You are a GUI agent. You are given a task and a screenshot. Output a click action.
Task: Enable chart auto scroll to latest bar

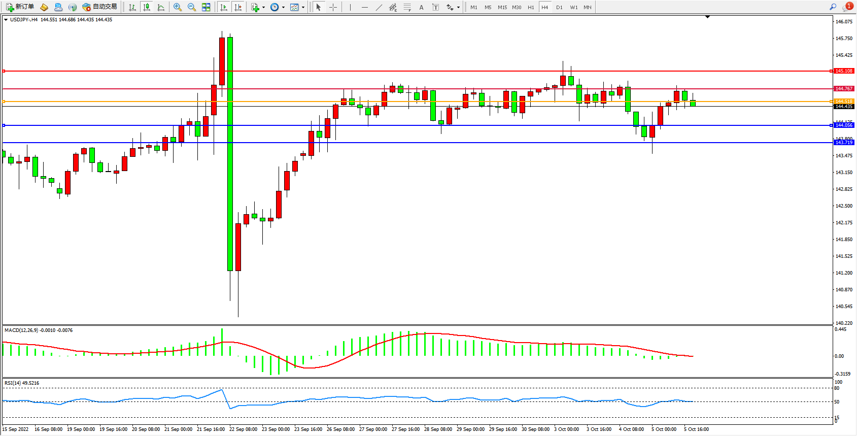point(224,7)
